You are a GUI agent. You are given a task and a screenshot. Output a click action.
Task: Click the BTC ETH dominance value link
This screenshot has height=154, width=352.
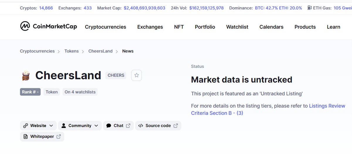click(x=278, y=8)
